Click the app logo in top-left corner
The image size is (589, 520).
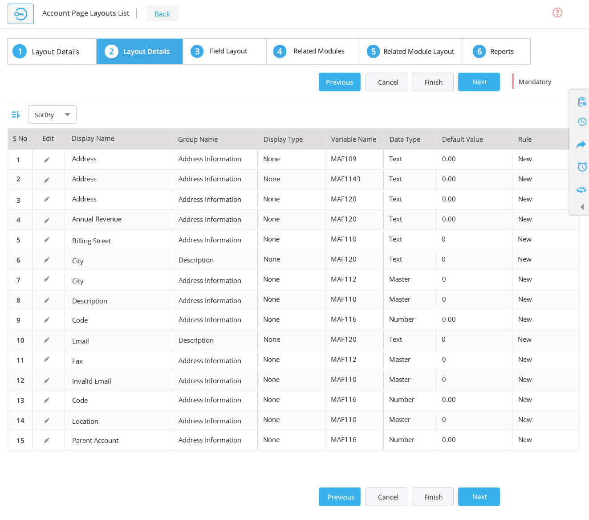(x=20, y=14)
